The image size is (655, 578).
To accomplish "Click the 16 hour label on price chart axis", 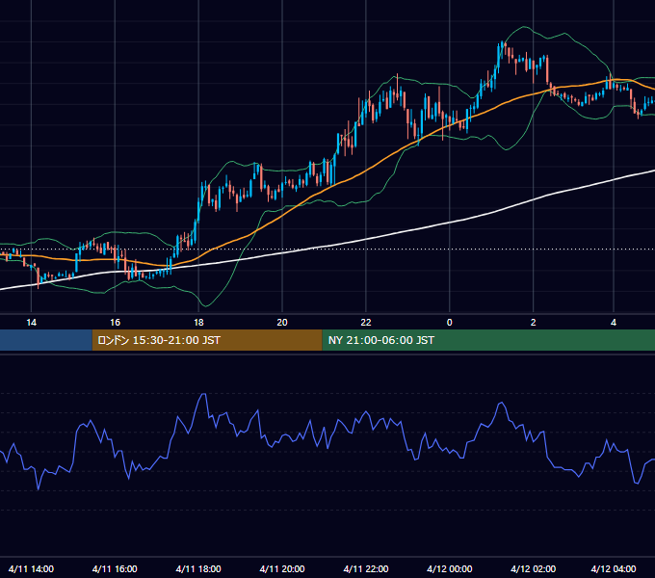I will click(x=115, y=323).
